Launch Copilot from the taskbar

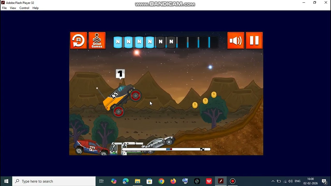(114, 181)
